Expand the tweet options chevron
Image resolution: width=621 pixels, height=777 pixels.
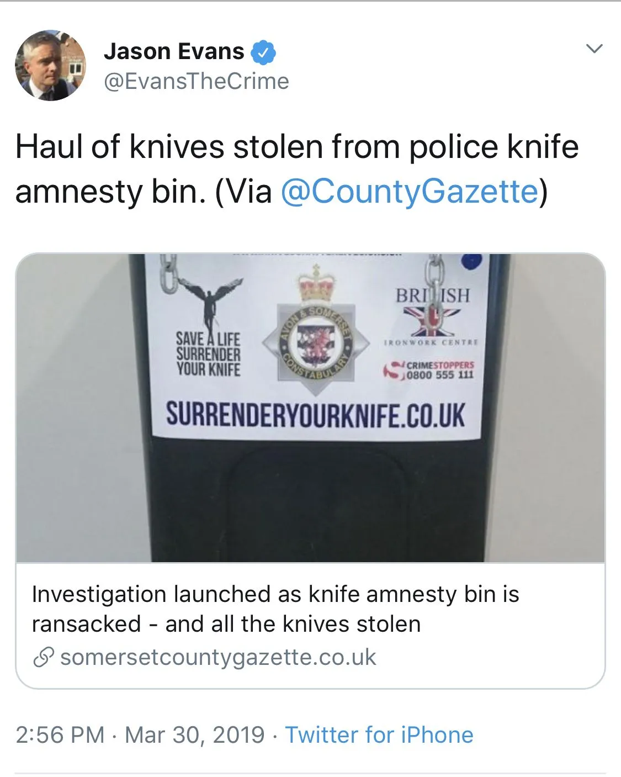[x=594, y=49]
